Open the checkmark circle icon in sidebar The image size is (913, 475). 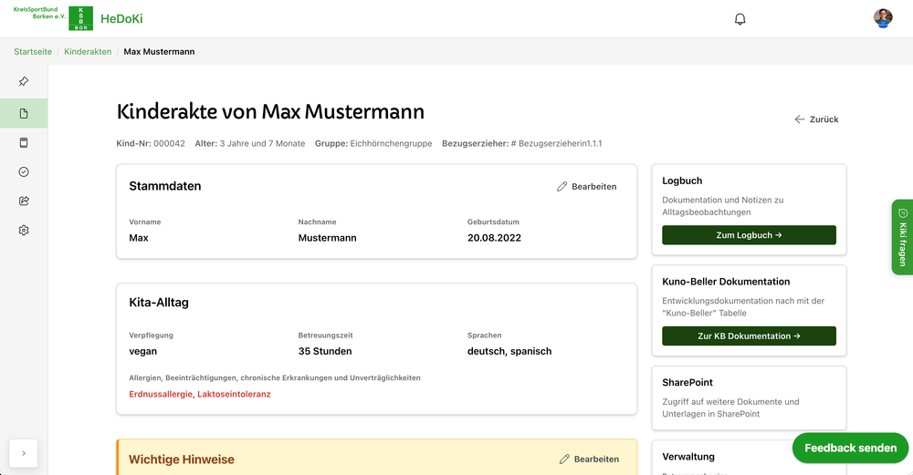coord(24,171)
